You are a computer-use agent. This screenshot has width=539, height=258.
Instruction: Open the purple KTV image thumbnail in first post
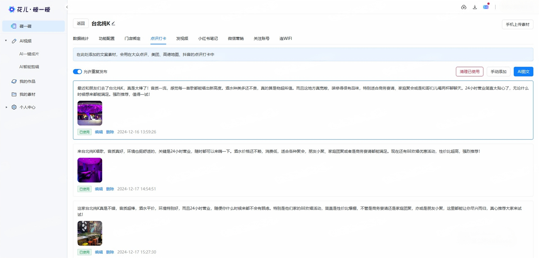tap(90, 113)
